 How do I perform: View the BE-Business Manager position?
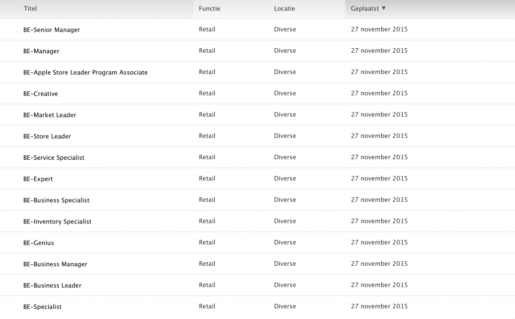[55, 264]
